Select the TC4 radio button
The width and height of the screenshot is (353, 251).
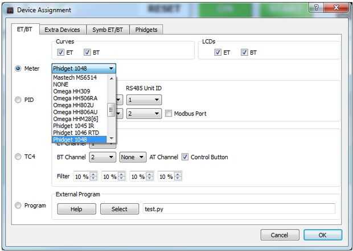[18, 157]
